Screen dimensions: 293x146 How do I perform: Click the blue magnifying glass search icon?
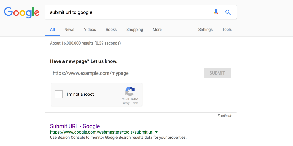[228, 12]
